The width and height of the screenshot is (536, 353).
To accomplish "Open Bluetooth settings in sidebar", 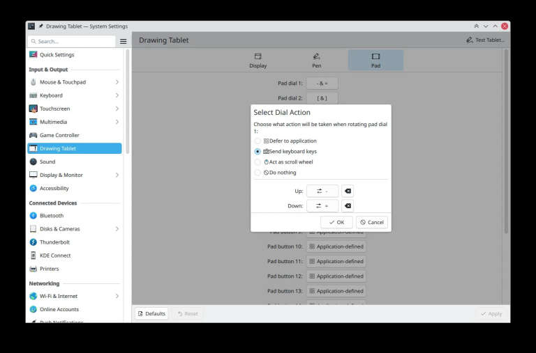I will click(x=52, y=216).
